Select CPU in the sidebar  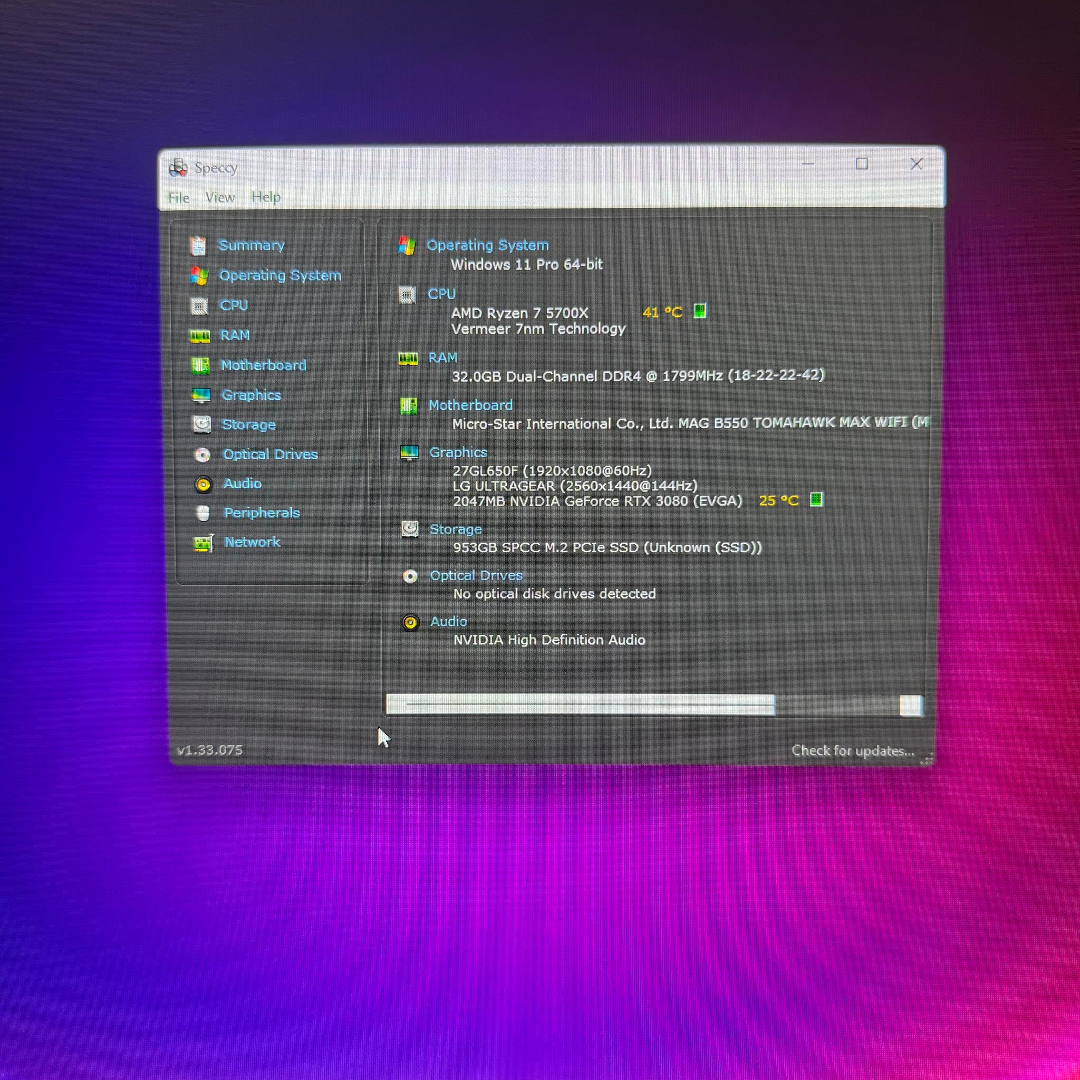[234, 305]
